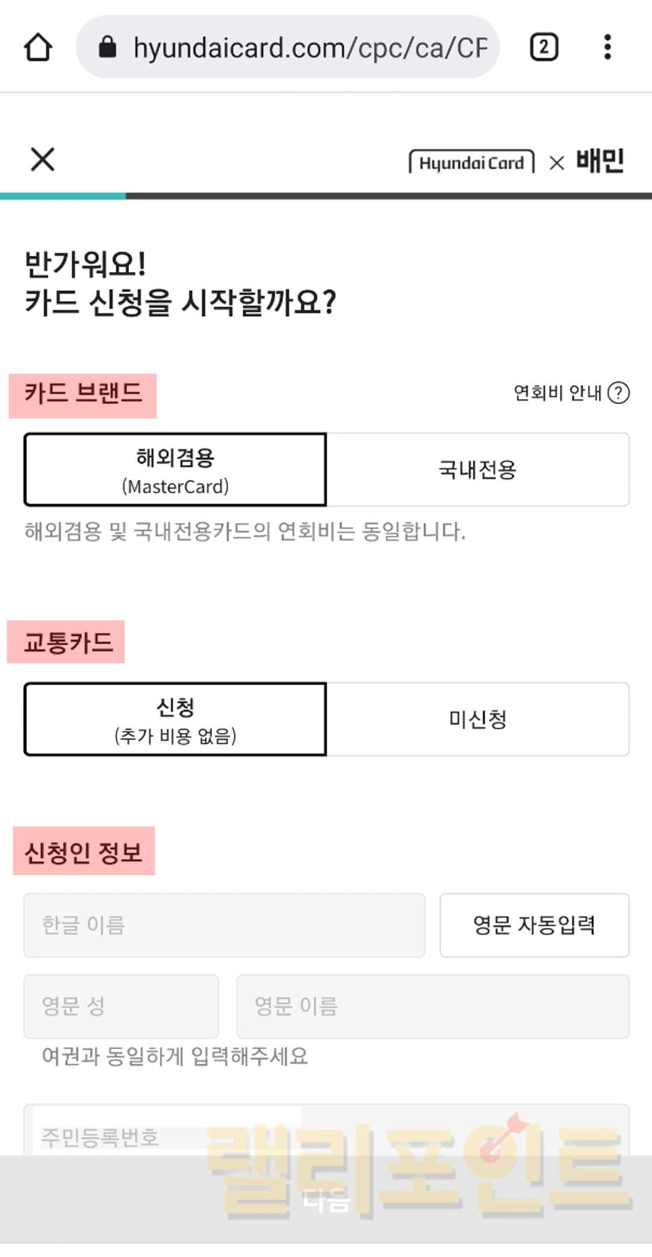Close the card application form
Image resolution: width=652 pixels, height=1257 pixels.
42,160
